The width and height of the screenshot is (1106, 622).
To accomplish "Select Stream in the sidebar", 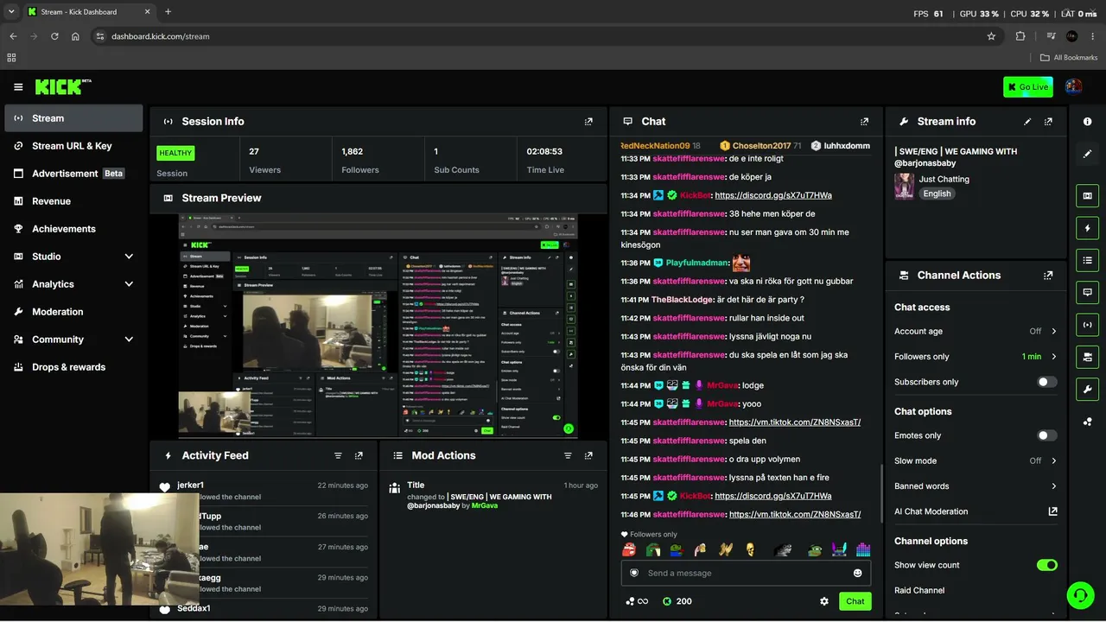I will coord(73,118).
